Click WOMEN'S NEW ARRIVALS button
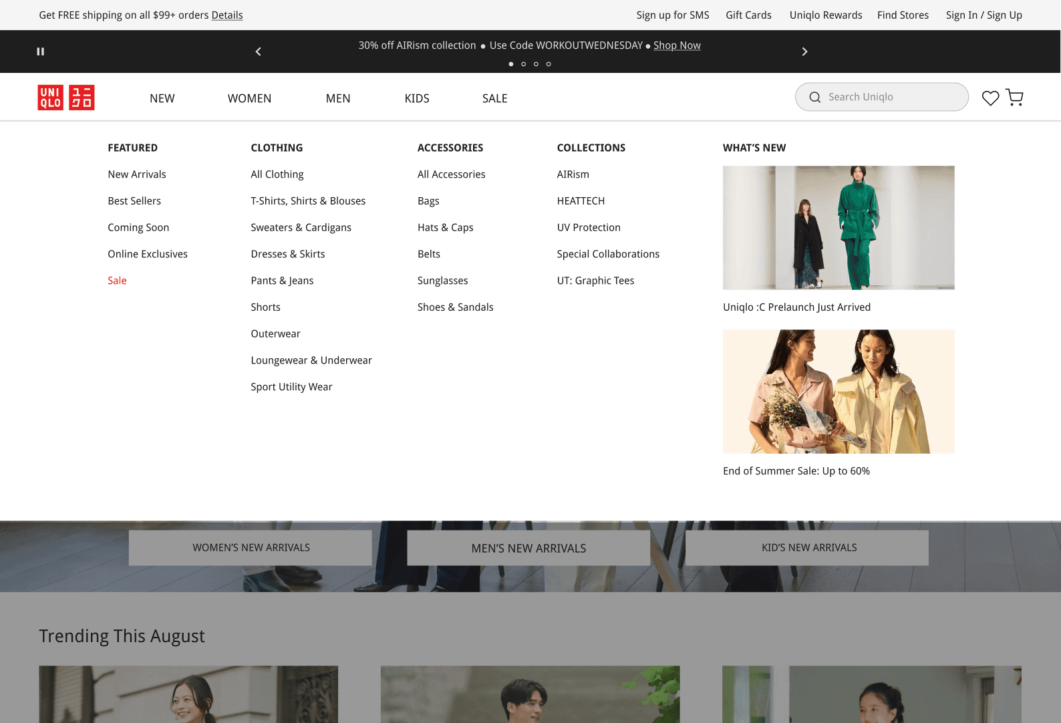1061x723 pixels. (251, 548)
